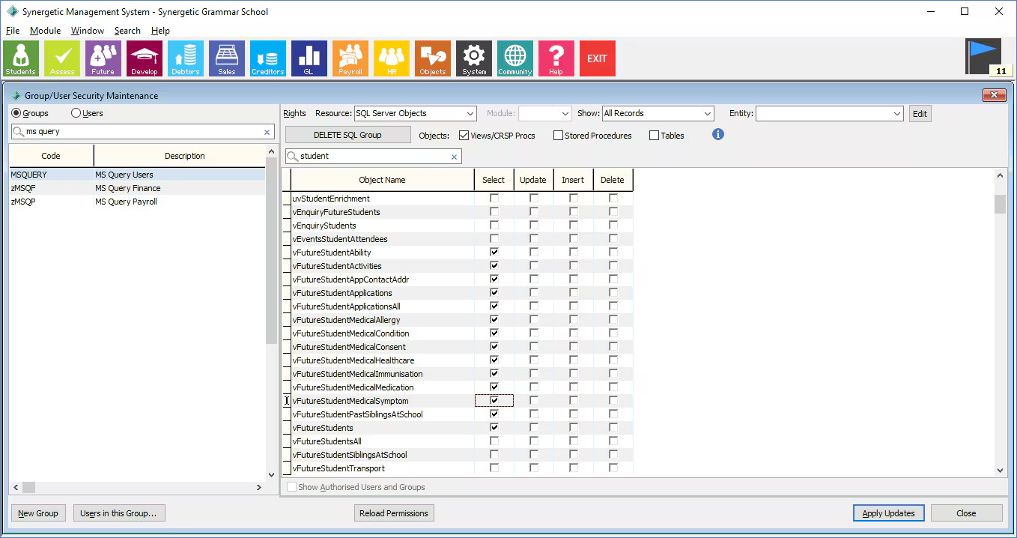Open the System gear icon

[474, 58]
